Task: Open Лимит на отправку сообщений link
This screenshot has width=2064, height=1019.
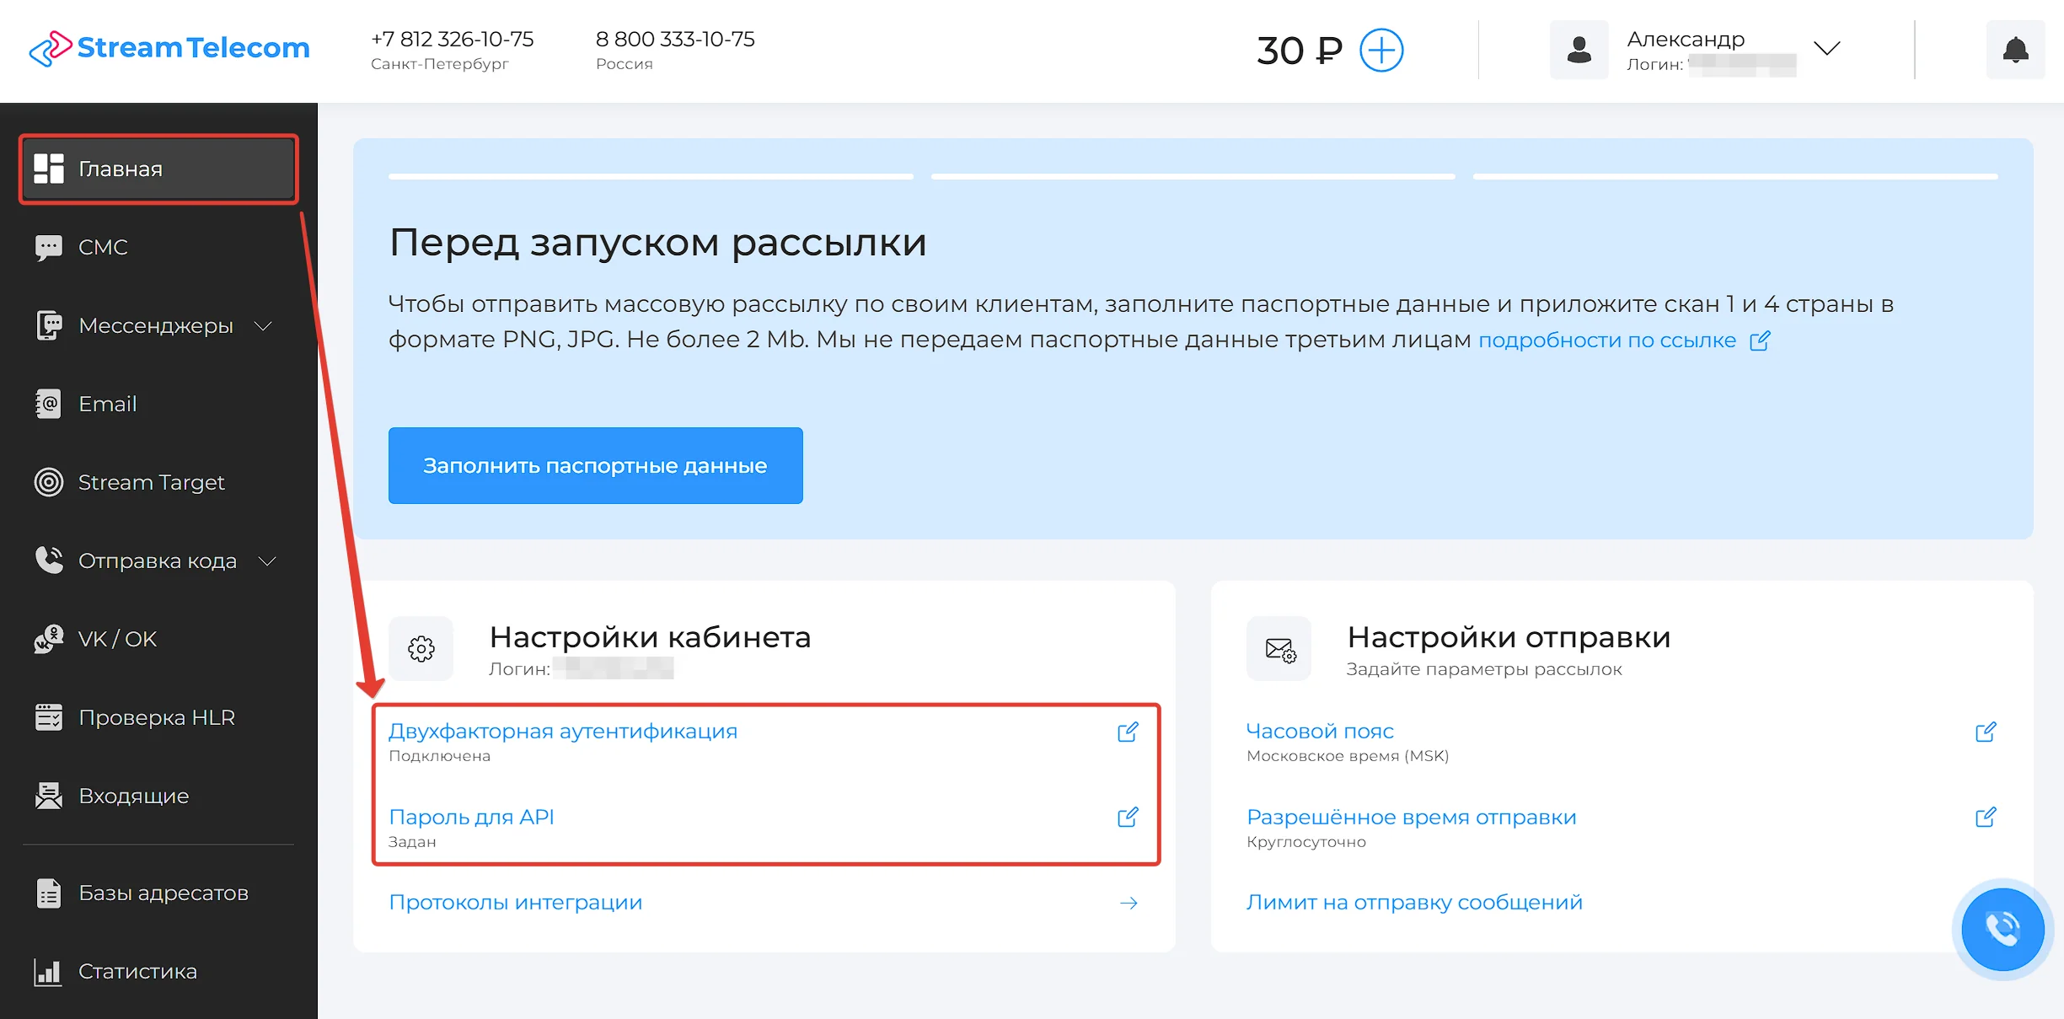Action: pos(1414,902)
